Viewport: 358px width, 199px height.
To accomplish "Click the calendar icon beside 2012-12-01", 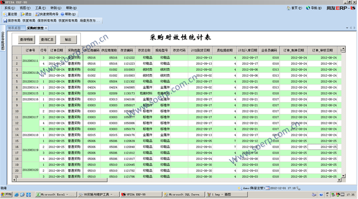I will click(x=268, y=188).
